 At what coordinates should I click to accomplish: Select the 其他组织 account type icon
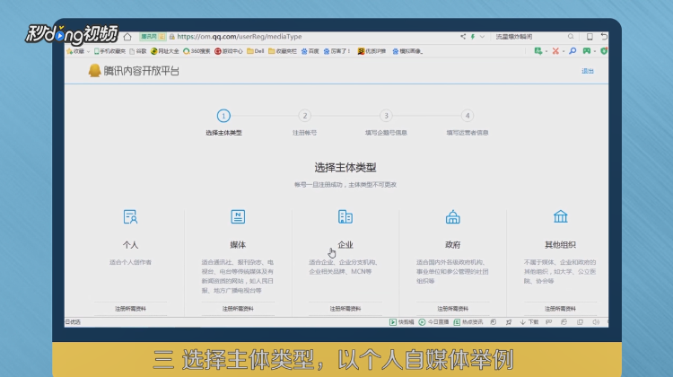coord(560,217)
